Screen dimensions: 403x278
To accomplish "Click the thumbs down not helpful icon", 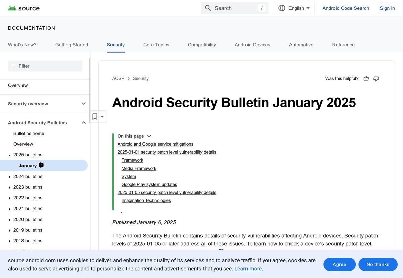I will tap(376, 78).
